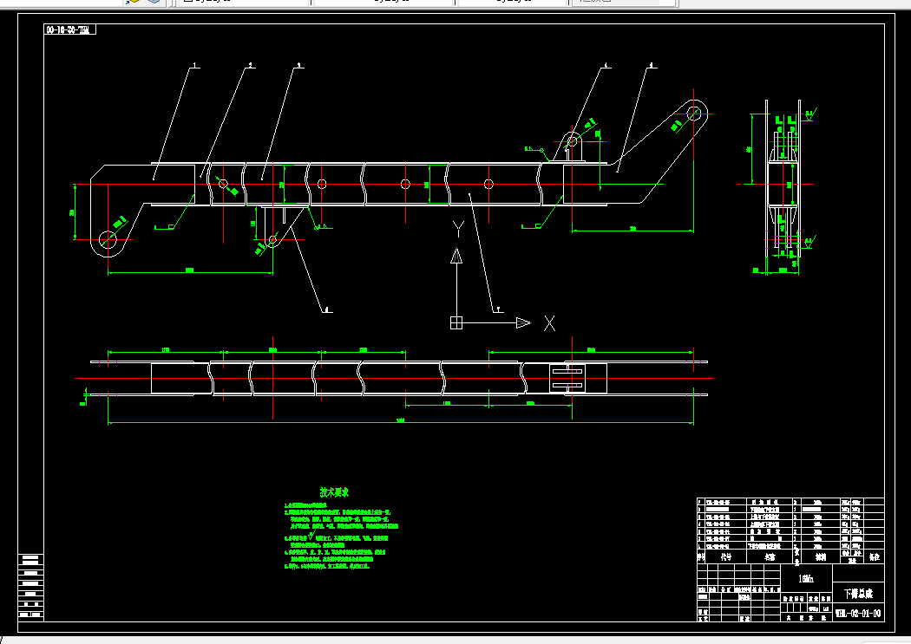The width and height of the screenshot is (911, 644).
Task: Select the 16Mn material text
Action: [806, 578]
